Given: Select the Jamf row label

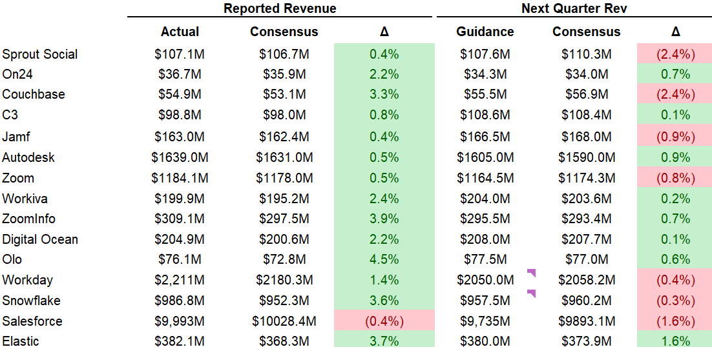Looking at the screenshot, I should (17, 136).
